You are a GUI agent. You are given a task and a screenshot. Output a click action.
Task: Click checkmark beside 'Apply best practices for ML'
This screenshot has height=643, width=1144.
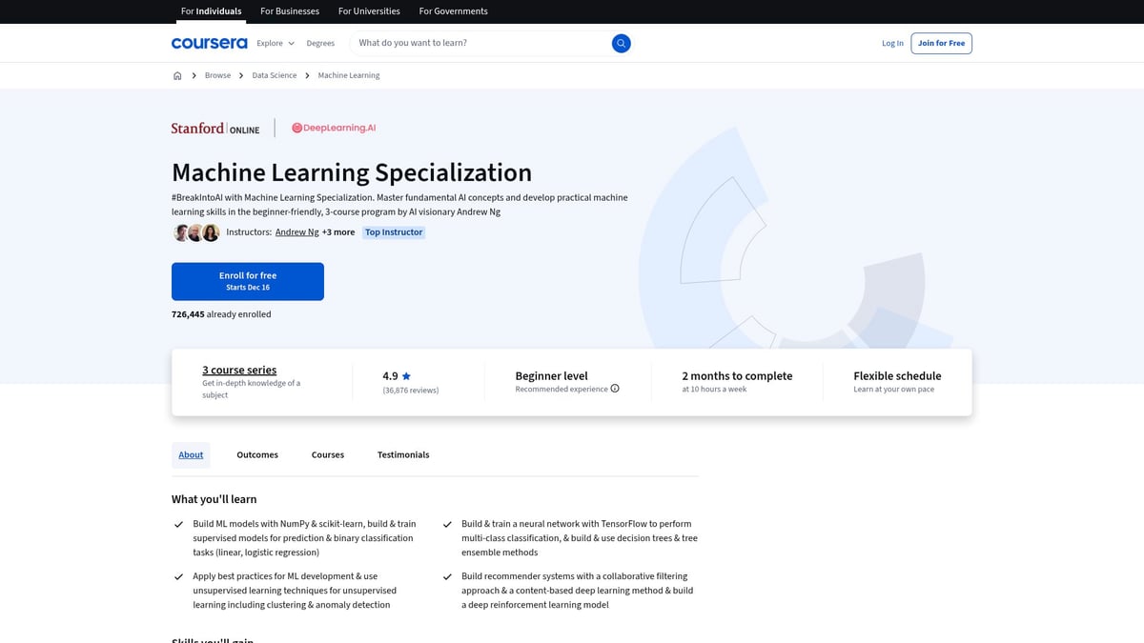178,576
